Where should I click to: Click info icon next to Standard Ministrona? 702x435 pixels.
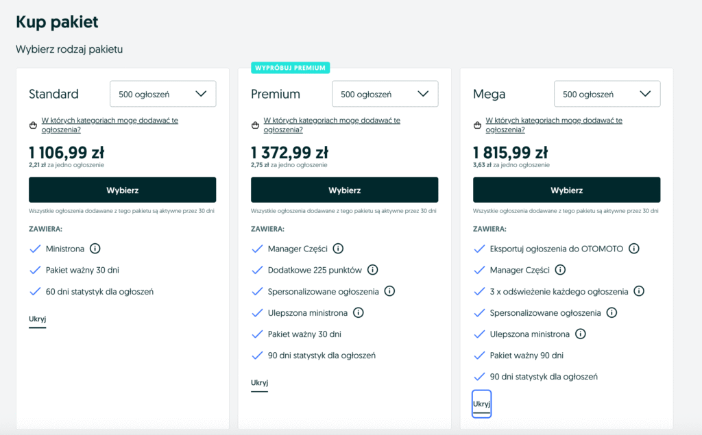95,249
